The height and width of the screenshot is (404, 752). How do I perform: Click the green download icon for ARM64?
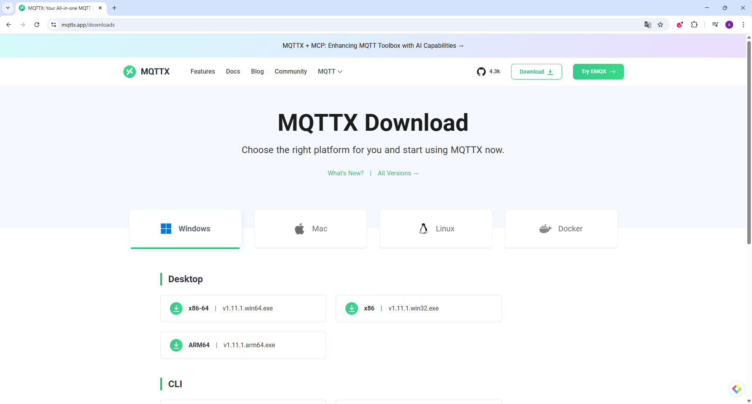click(176, 345)
